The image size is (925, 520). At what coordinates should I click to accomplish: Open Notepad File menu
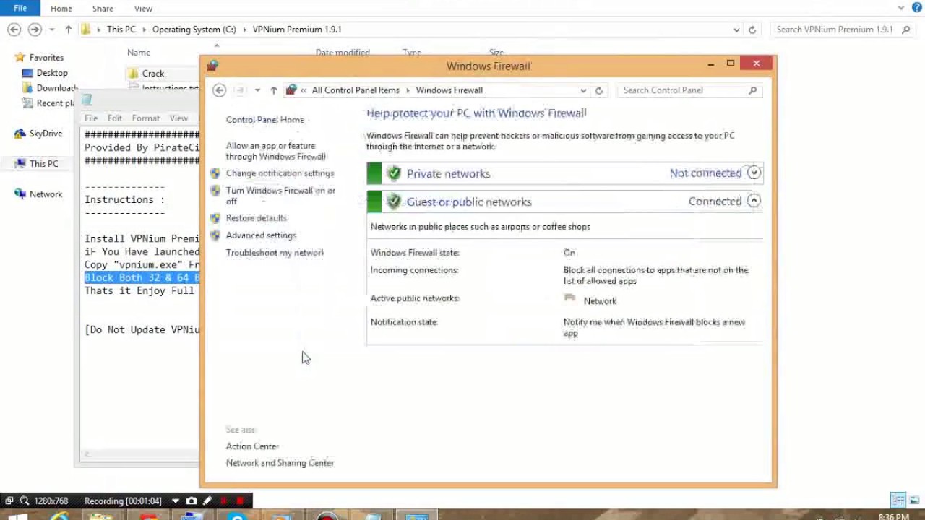tap(91, 118)
